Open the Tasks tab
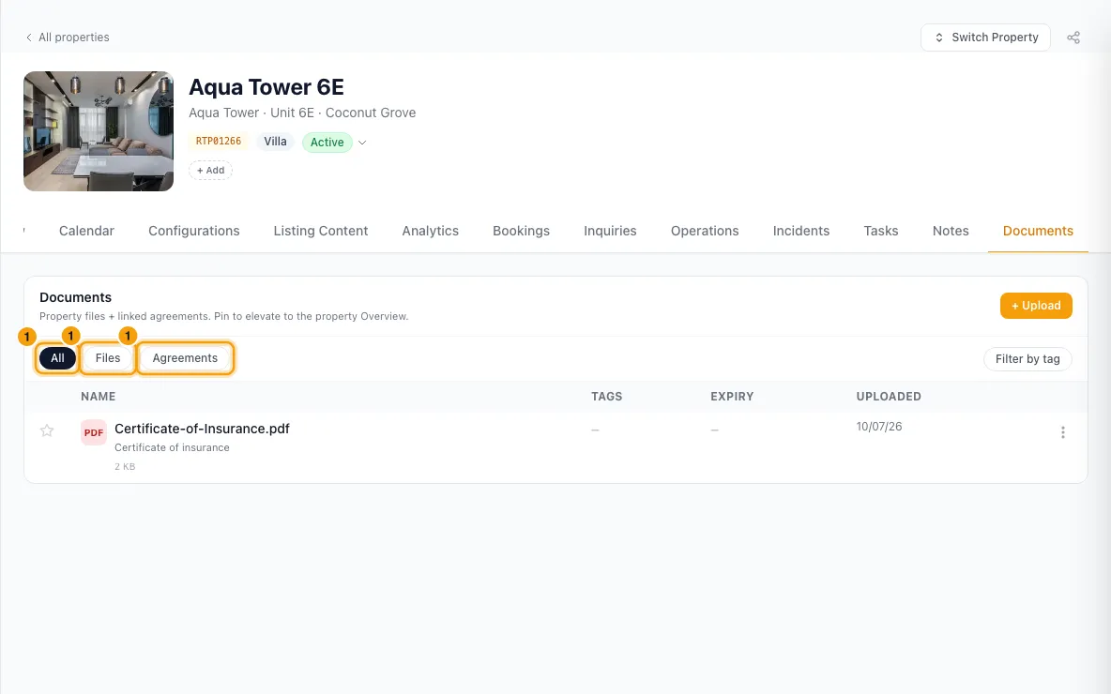The height and width of the screenshot is (694, 1111). tap(881, 231)
